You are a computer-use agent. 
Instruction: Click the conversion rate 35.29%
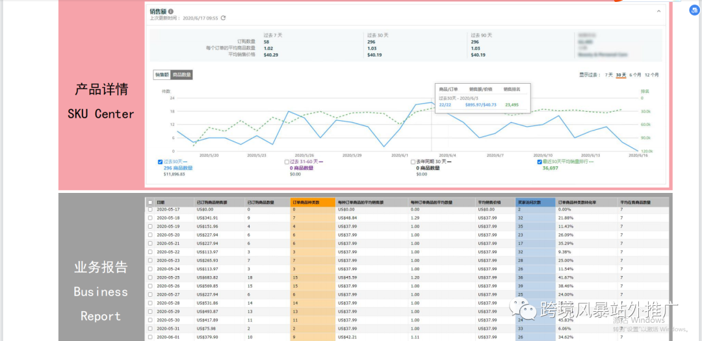pos(566,243)
